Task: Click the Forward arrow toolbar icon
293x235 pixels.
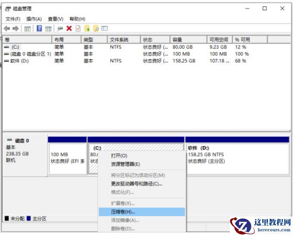Action: pos(16,28)
